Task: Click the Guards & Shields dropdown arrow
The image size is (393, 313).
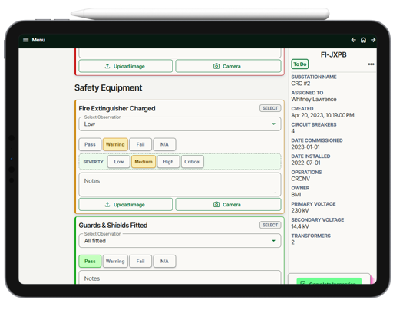Action: 273,241
